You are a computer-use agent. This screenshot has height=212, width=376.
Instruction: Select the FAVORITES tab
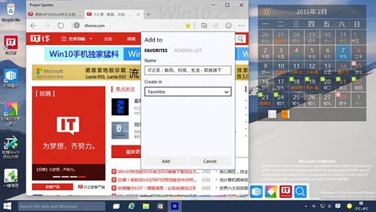coord(156,51)
